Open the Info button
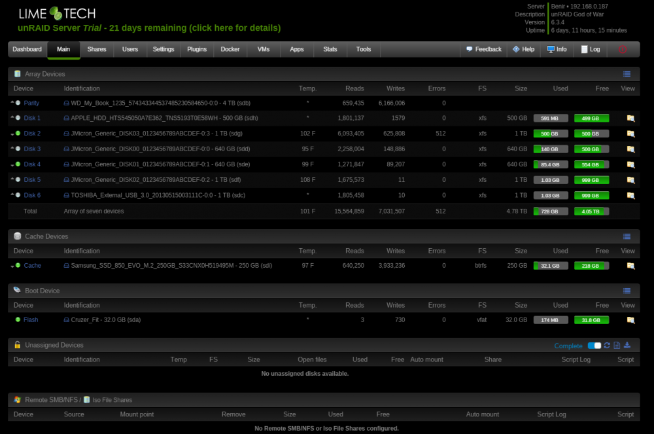This screenshot has width=654, height=434. [x=557, y=49]
